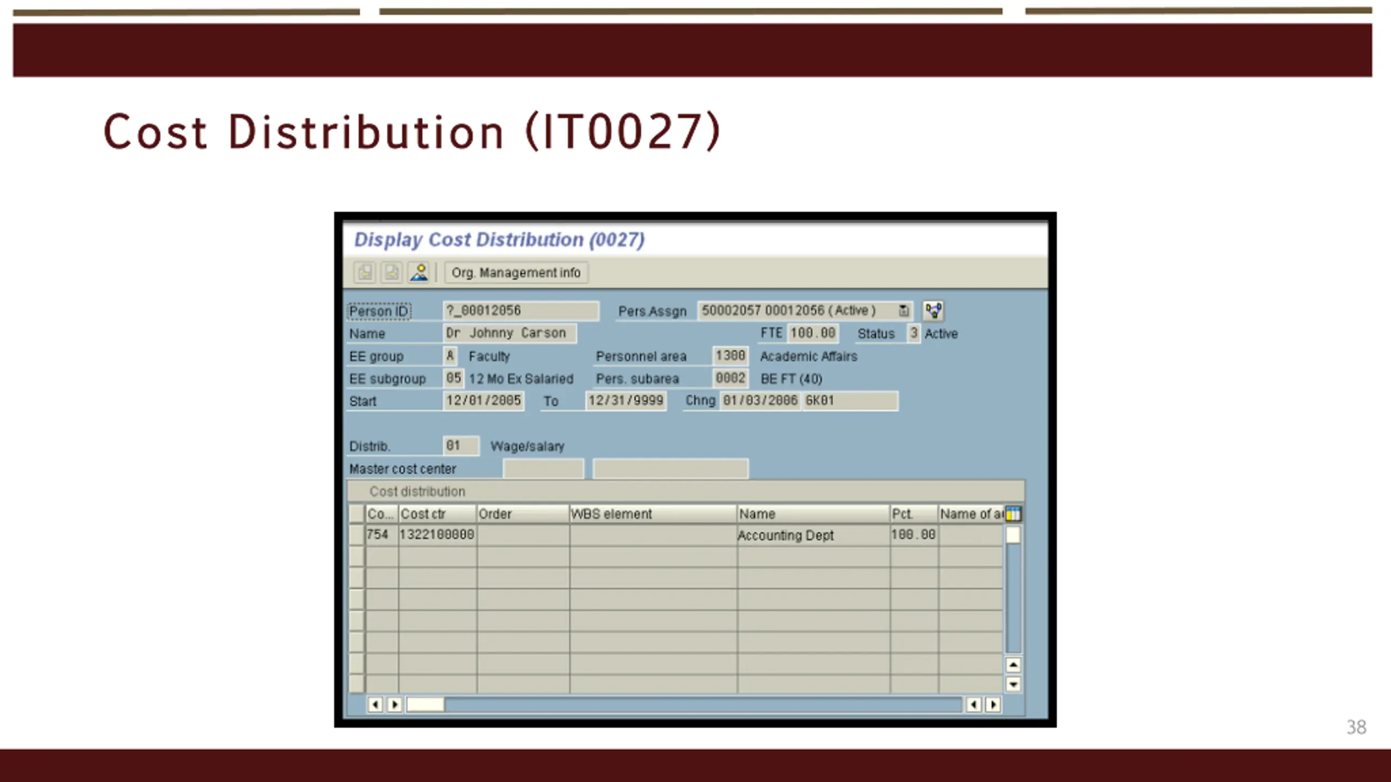Click the far-right horizontal scroll-left arrow
Viewport: 1391px width, 782px height.
point(974,705)
